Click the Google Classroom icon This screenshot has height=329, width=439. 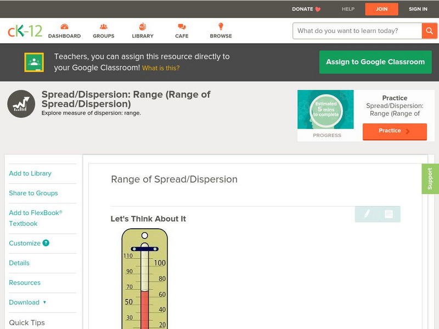pos(34,62)
